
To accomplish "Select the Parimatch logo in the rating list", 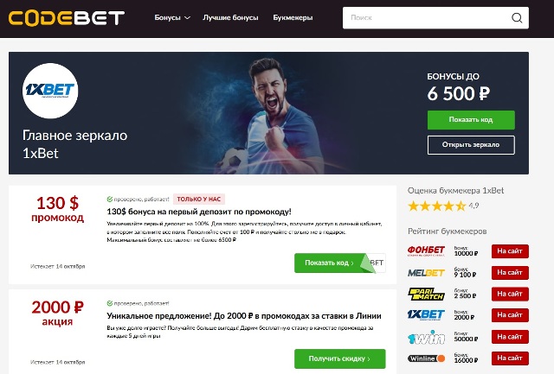I will (426, 294).
